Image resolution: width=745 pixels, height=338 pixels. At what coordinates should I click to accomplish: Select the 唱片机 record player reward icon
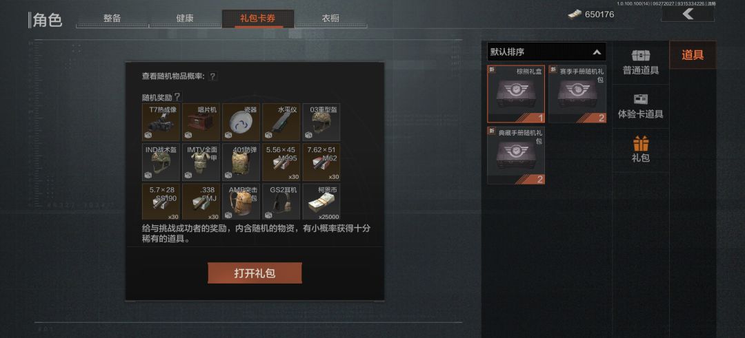(201, 123)
